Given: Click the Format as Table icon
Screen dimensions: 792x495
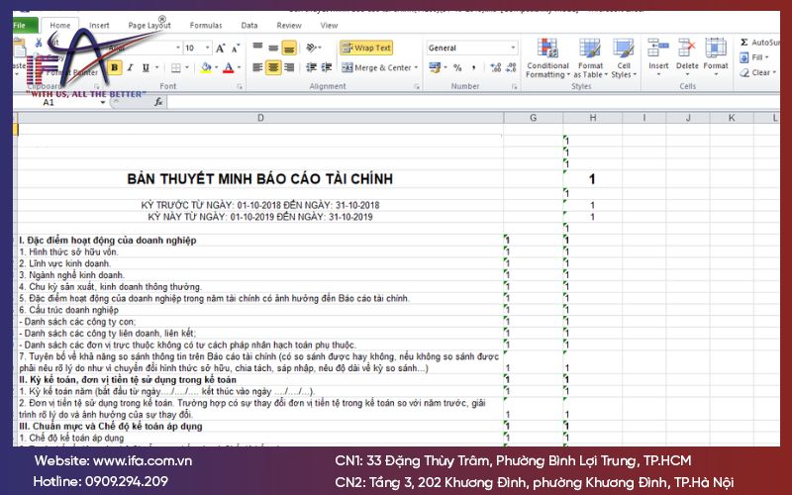Looking at the screenshot, I should [590, 49].
